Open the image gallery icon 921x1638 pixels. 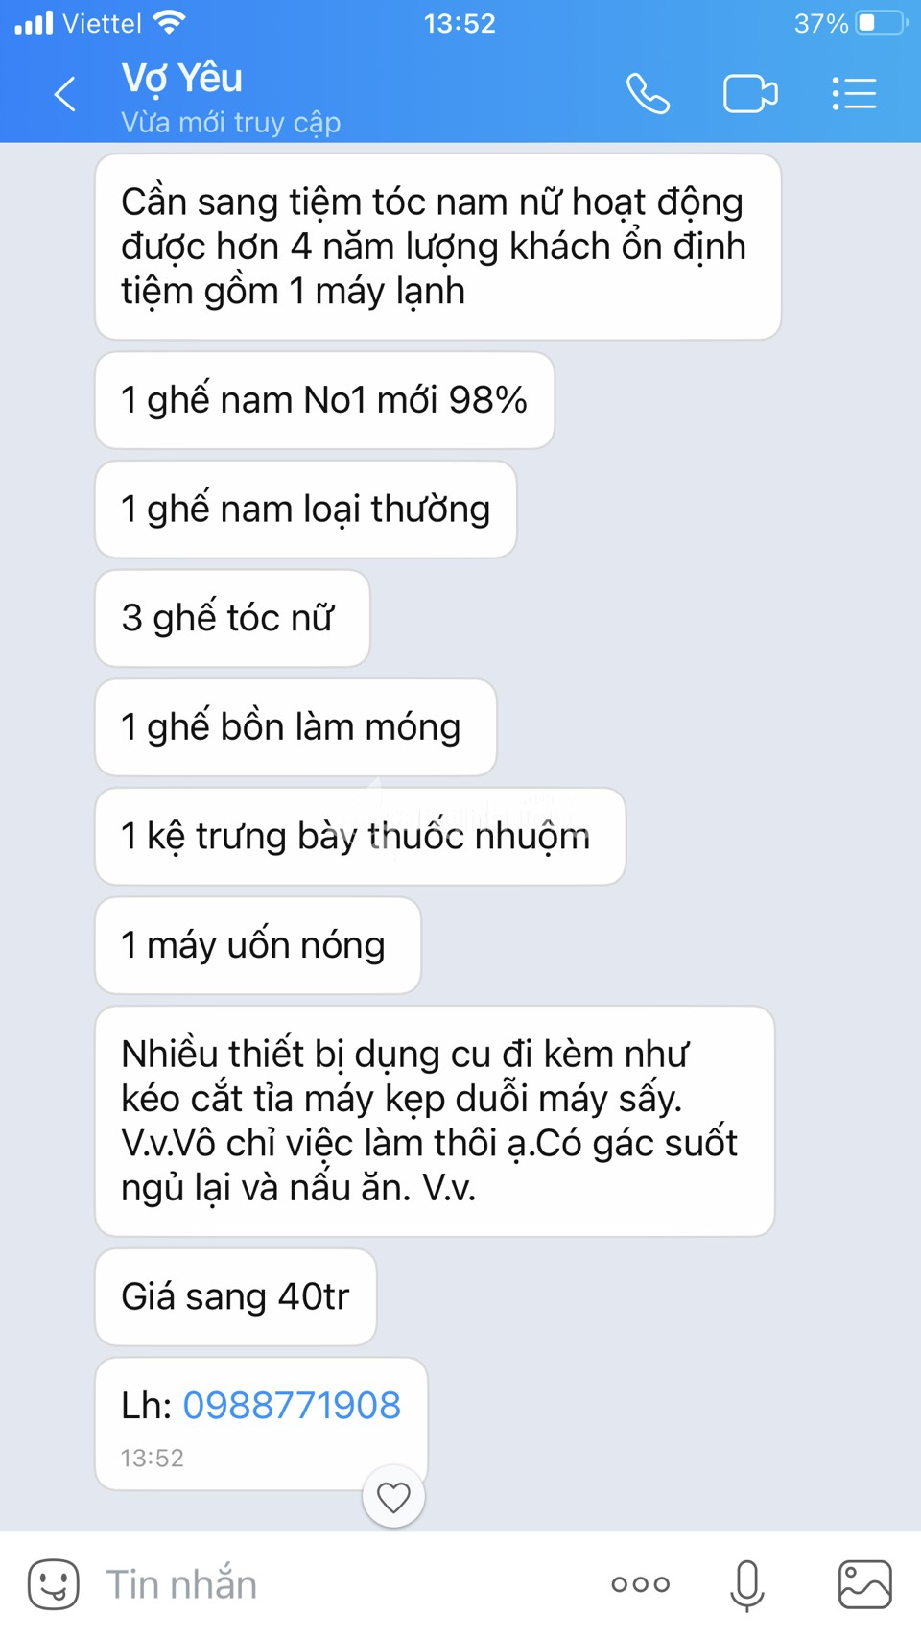[x=865, y=1584]
